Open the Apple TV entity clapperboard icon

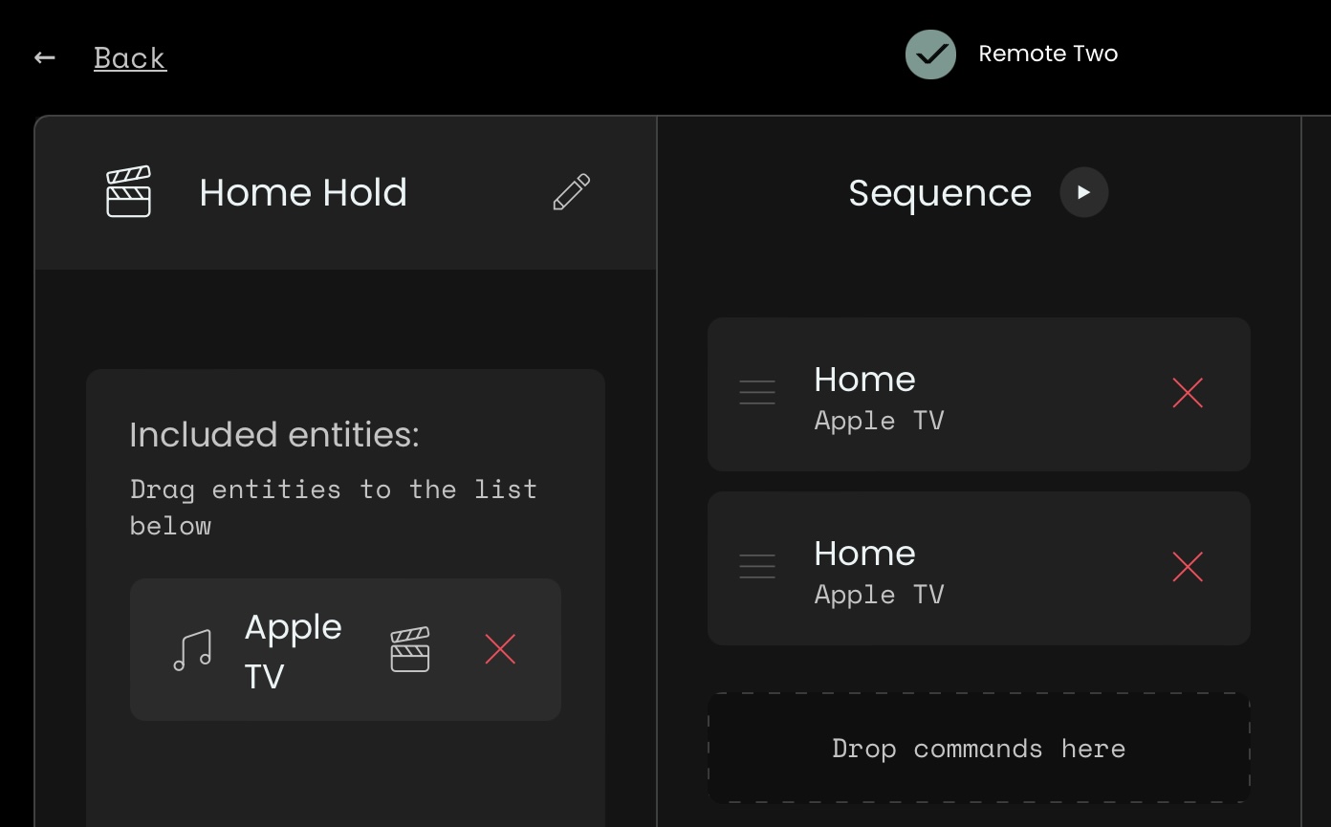coord(410,650)
